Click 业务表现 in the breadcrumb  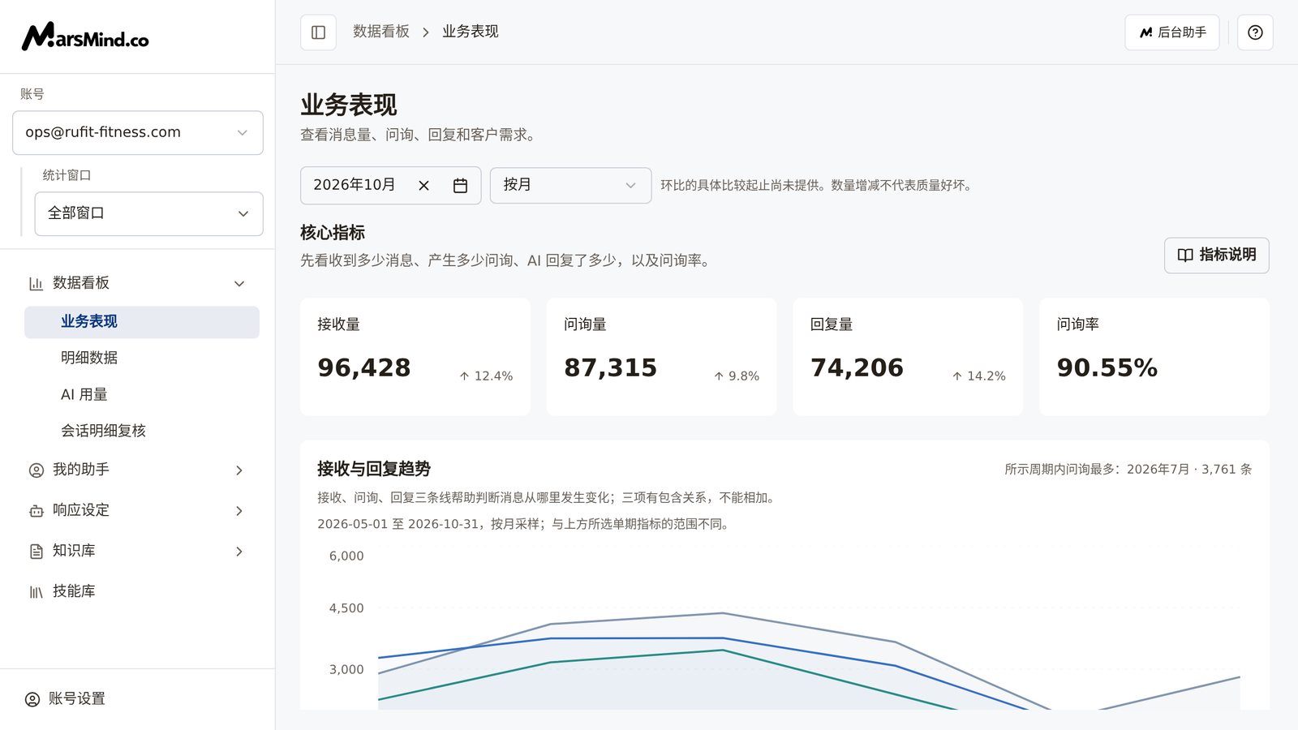click(x=471, y=32)
